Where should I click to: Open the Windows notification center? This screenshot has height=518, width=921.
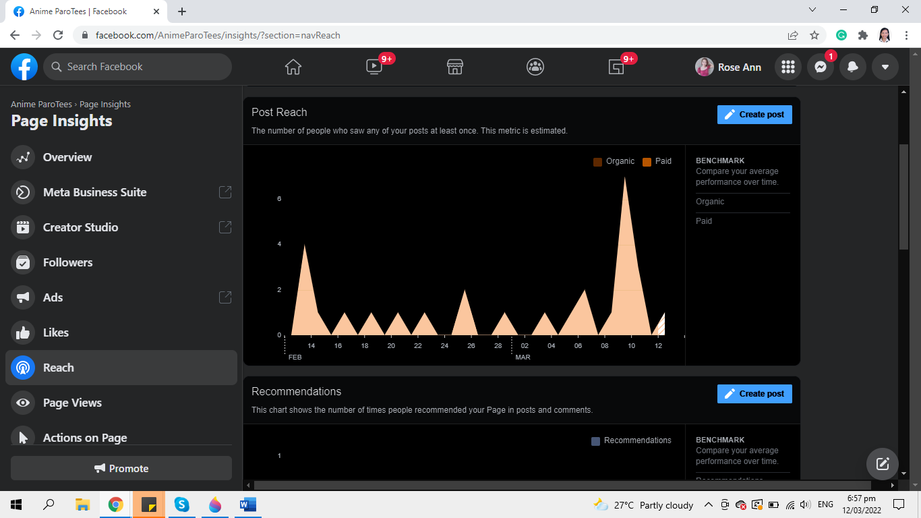[x=899, y=505]
